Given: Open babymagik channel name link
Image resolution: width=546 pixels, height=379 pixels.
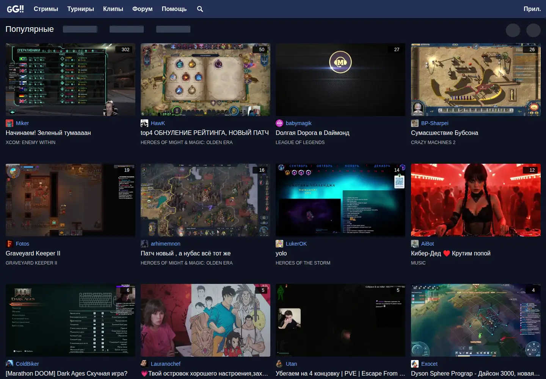Looking at the screenshot, I should click(299, 123).
